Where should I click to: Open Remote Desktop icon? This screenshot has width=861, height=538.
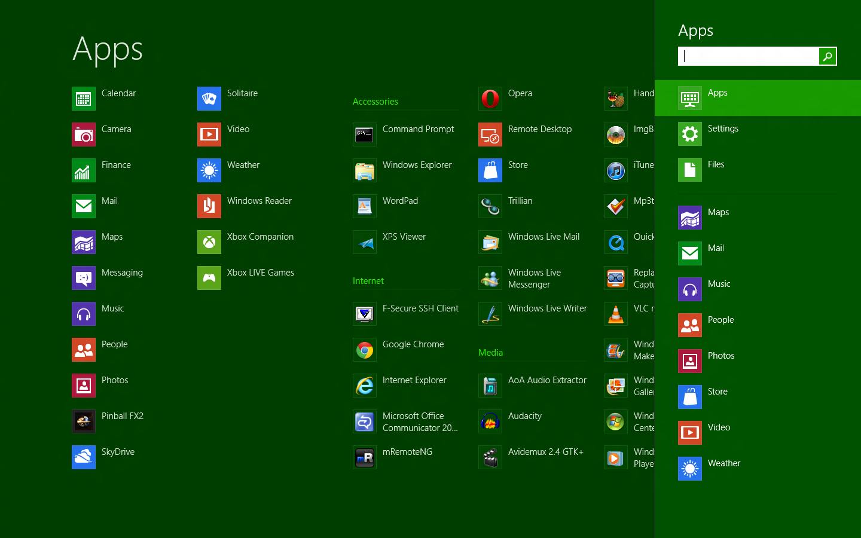(x=490, y=134)
